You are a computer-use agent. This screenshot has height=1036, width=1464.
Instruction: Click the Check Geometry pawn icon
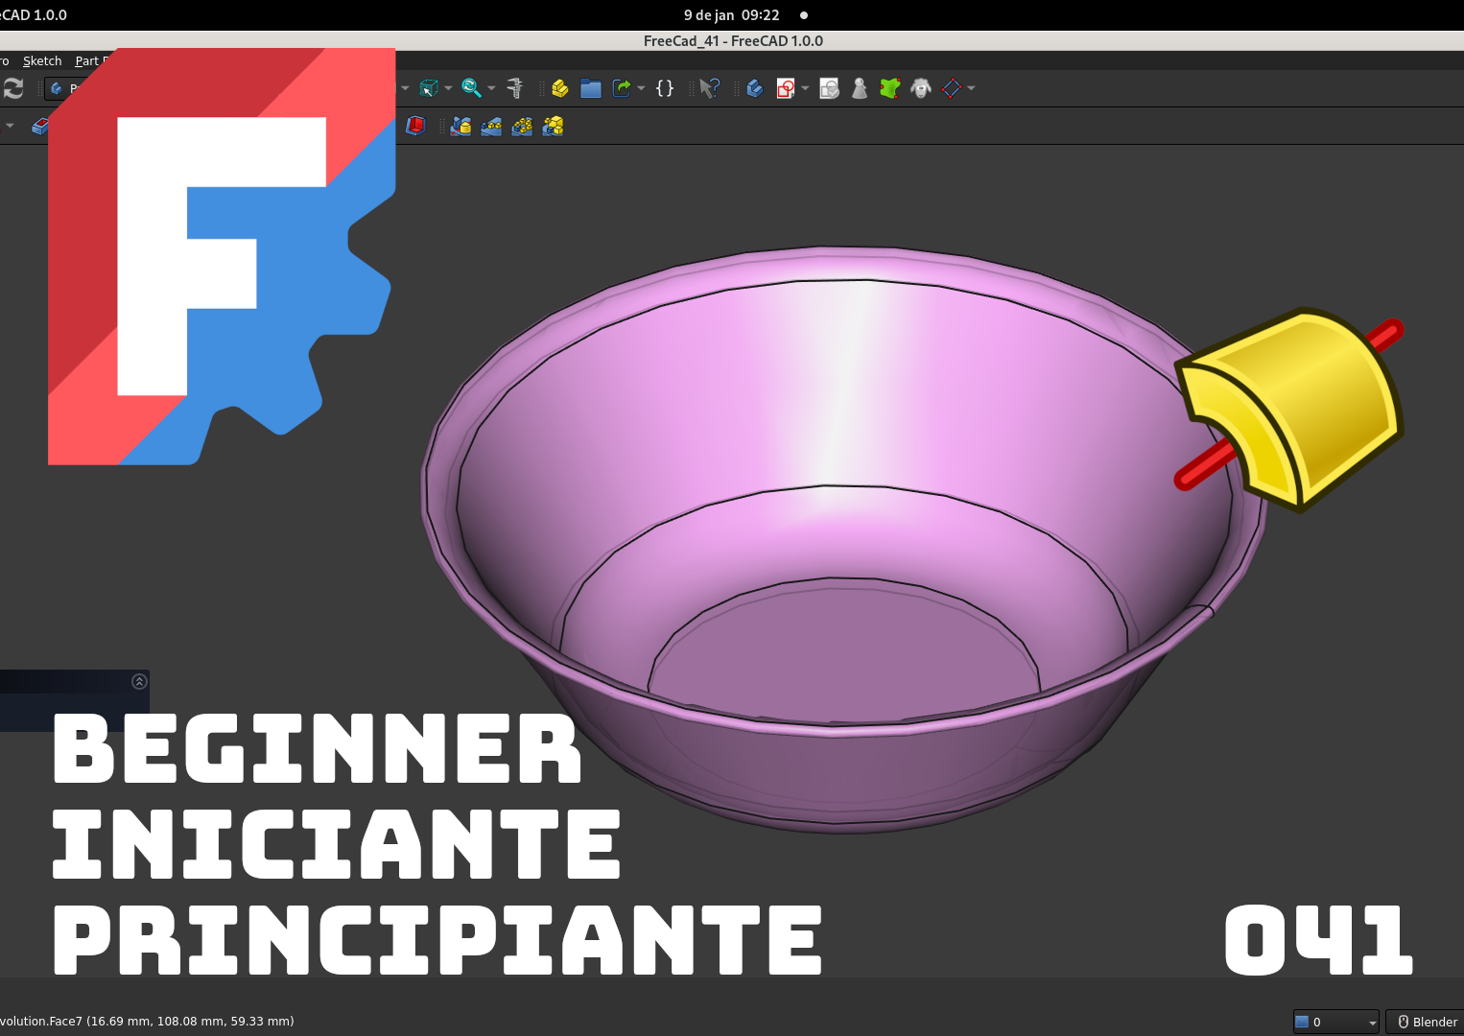pos(860,88)
